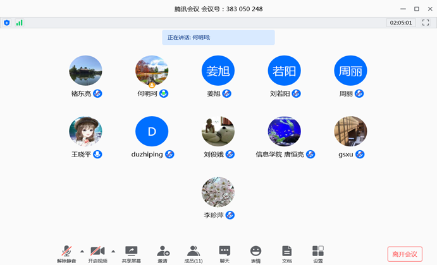Expand the video options arrow beside camera
Screen dimensions: 437x265
tap(113, 251)
